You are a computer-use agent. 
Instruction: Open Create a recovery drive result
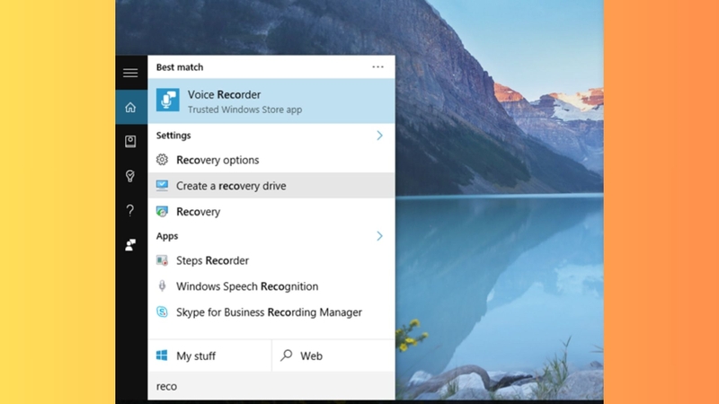click(x=271, y=186)
